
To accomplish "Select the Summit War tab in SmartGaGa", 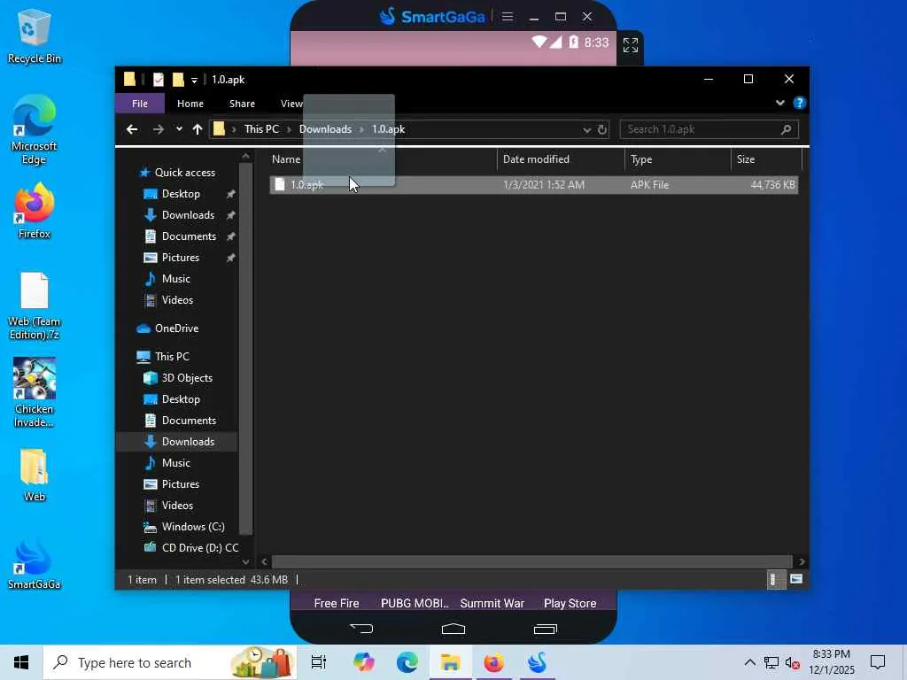I will tap(492, 603).
